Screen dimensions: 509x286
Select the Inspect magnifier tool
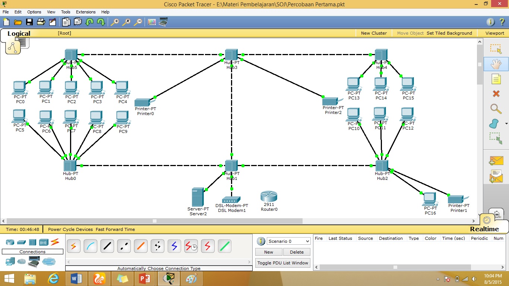(496, 109)
